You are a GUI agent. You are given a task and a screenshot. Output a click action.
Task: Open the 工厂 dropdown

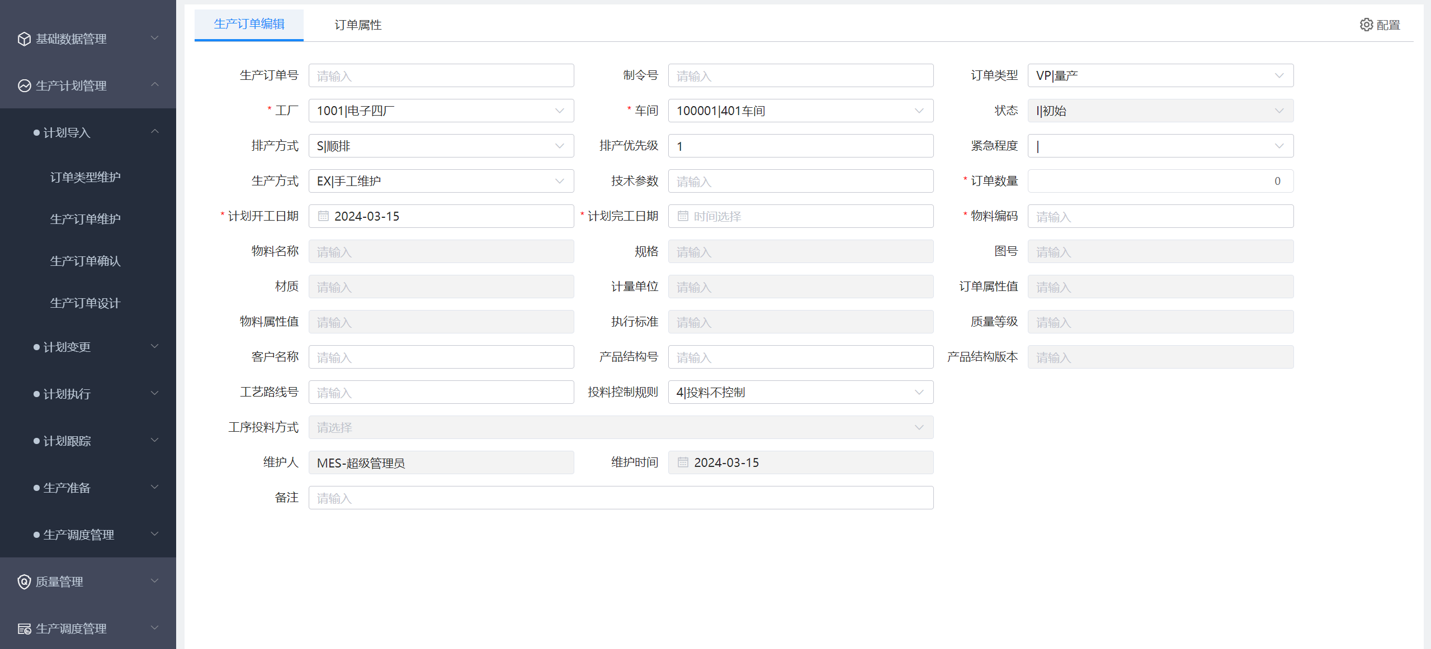coord(441,111)
